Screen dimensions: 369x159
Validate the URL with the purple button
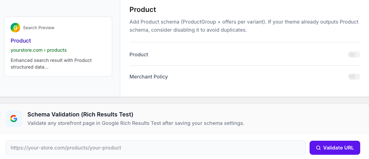click(335, 148)
